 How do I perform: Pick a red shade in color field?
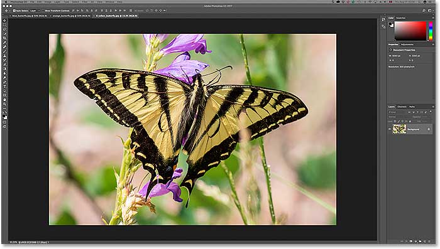tap(410, 31)
